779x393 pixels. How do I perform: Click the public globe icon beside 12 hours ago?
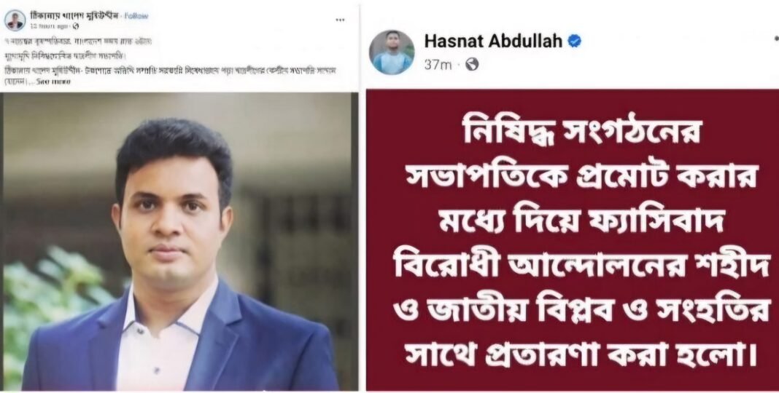pos(76,25)
